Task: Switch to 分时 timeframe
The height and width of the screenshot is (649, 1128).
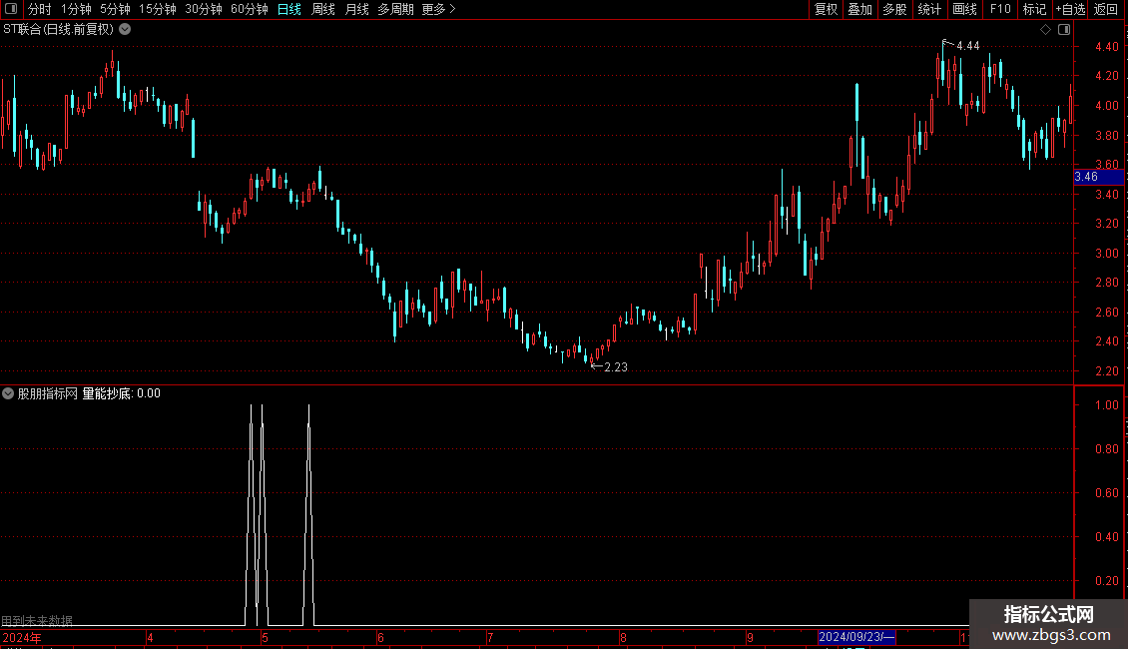Action: tap(40, 9)
